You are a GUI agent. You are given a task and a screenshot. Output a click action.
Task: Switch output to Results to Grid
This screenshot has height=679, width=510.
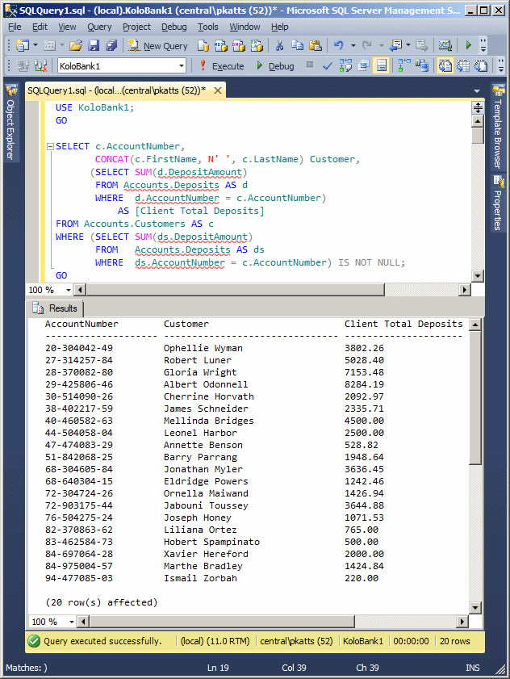[x=463, y=66]
